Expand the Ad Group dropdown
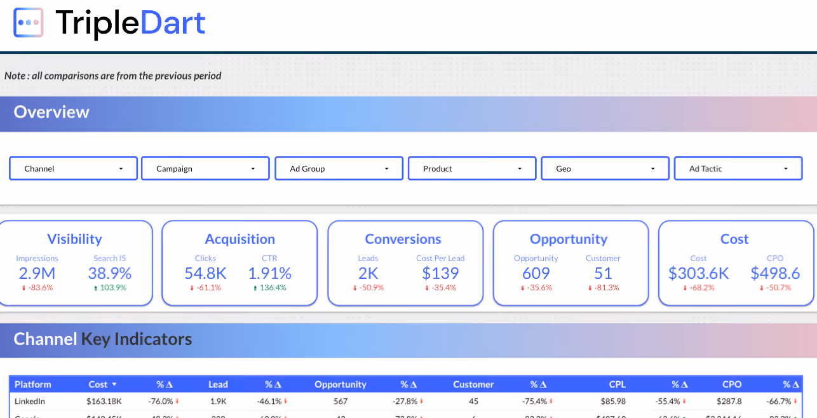 click(339, 169)
